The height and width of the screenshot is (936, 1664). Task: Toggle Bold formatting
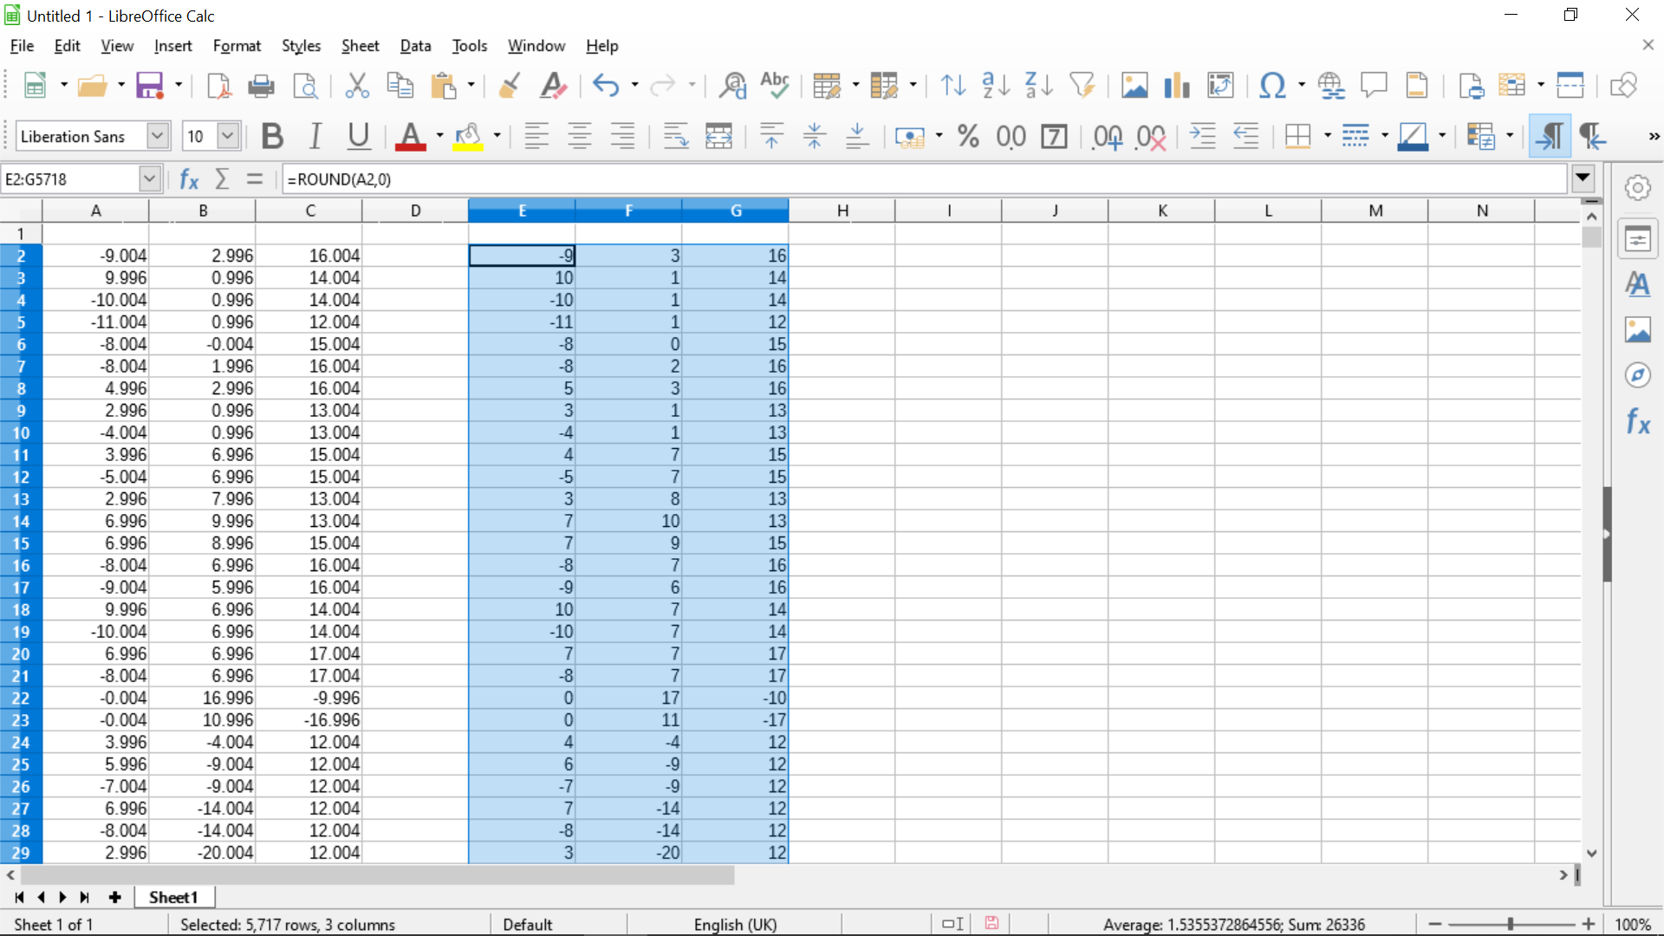pyautogui.click(x=272, y=136)
